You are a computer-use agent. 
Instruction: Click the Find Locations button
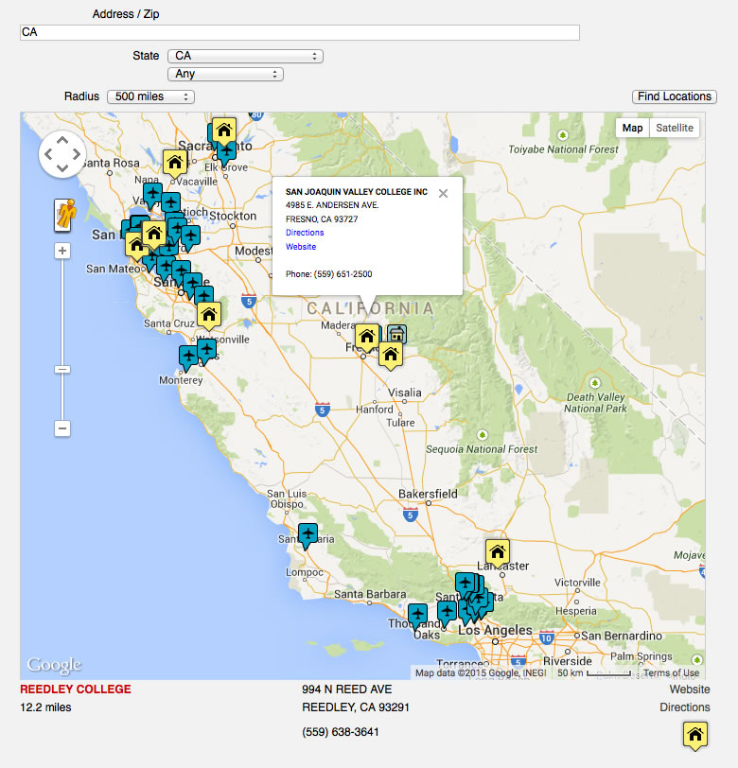[675, 96]
